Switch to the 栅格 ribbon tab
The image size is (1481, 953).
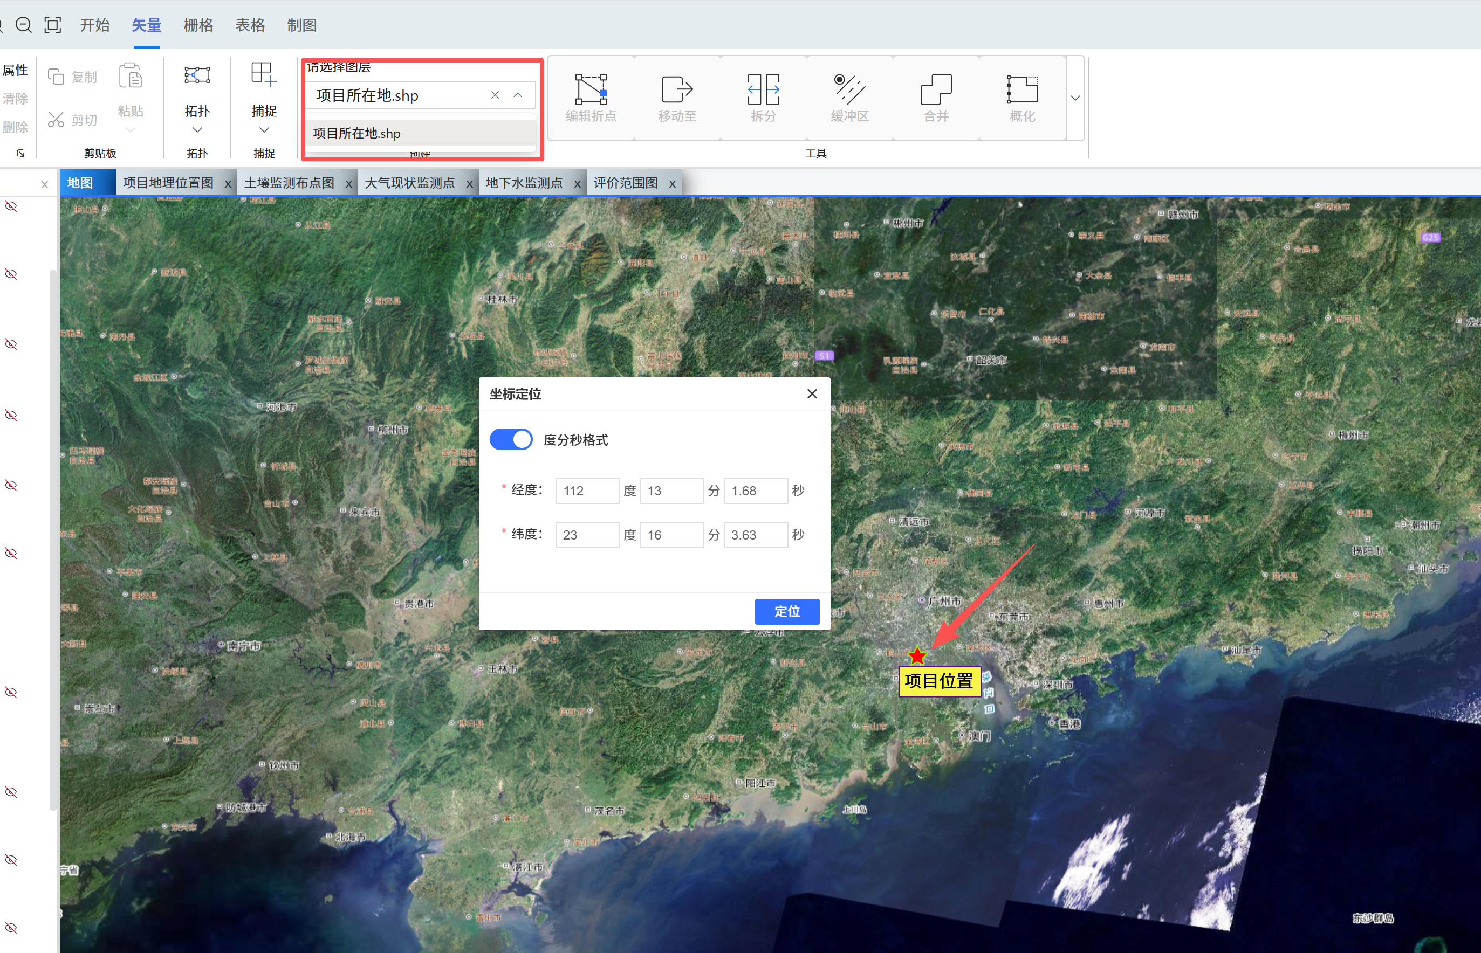point(198,25)
